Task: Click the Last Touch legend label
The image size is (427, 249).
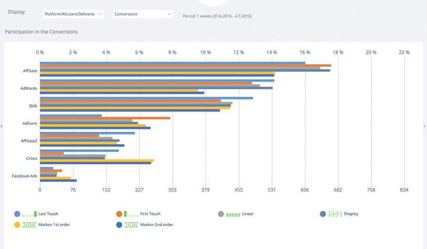Action: tap(48, 214)
